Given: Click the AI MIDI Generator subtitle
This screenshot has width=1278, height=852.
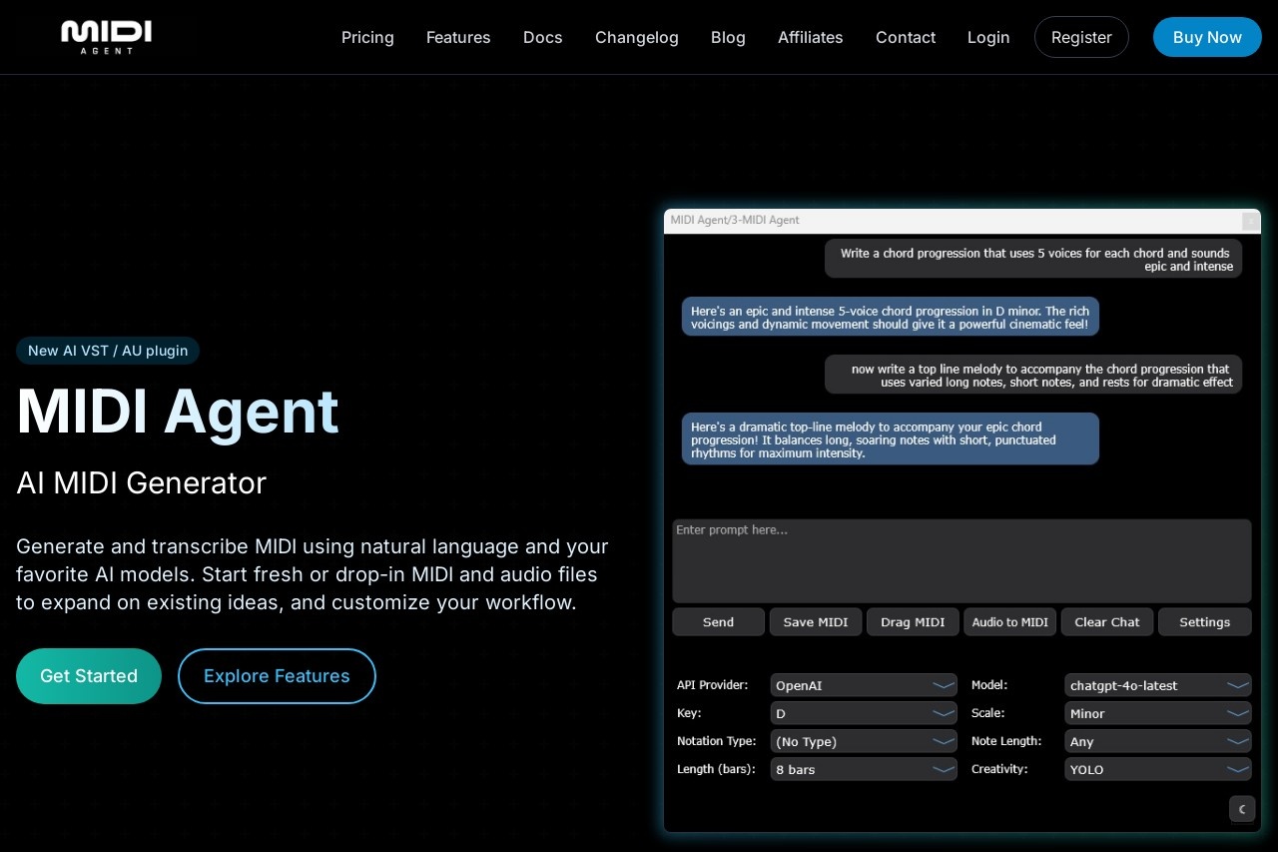Looking at the screenshot, I should coord(141,482).
